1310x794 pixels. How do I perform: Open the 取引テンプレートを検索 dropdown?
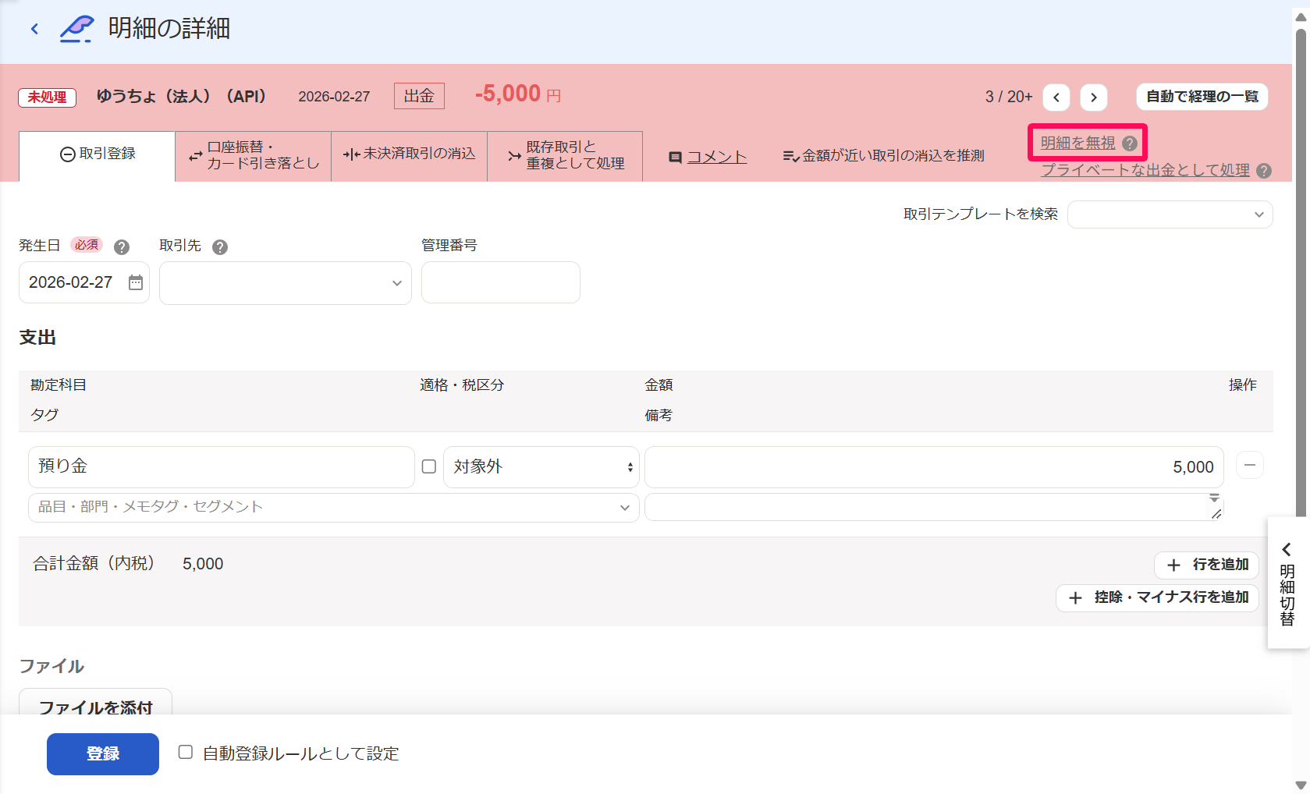pos(1170,214)
